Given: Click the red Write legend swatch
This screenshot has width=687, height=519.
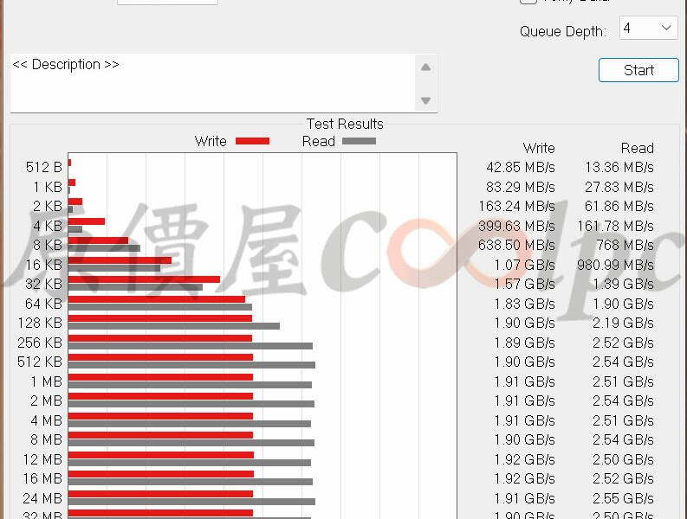Looking at the screenshot, I should pyautogui.click(x=252, y=141).
